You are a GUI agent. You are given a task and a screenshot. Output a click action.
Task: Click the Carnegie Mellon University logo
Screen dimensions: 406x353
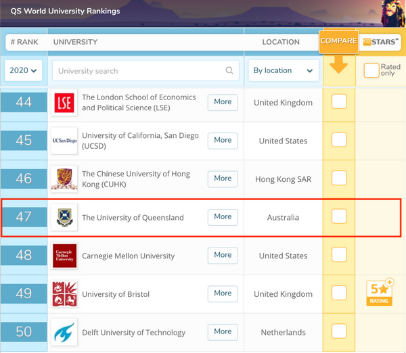point(64,256)
